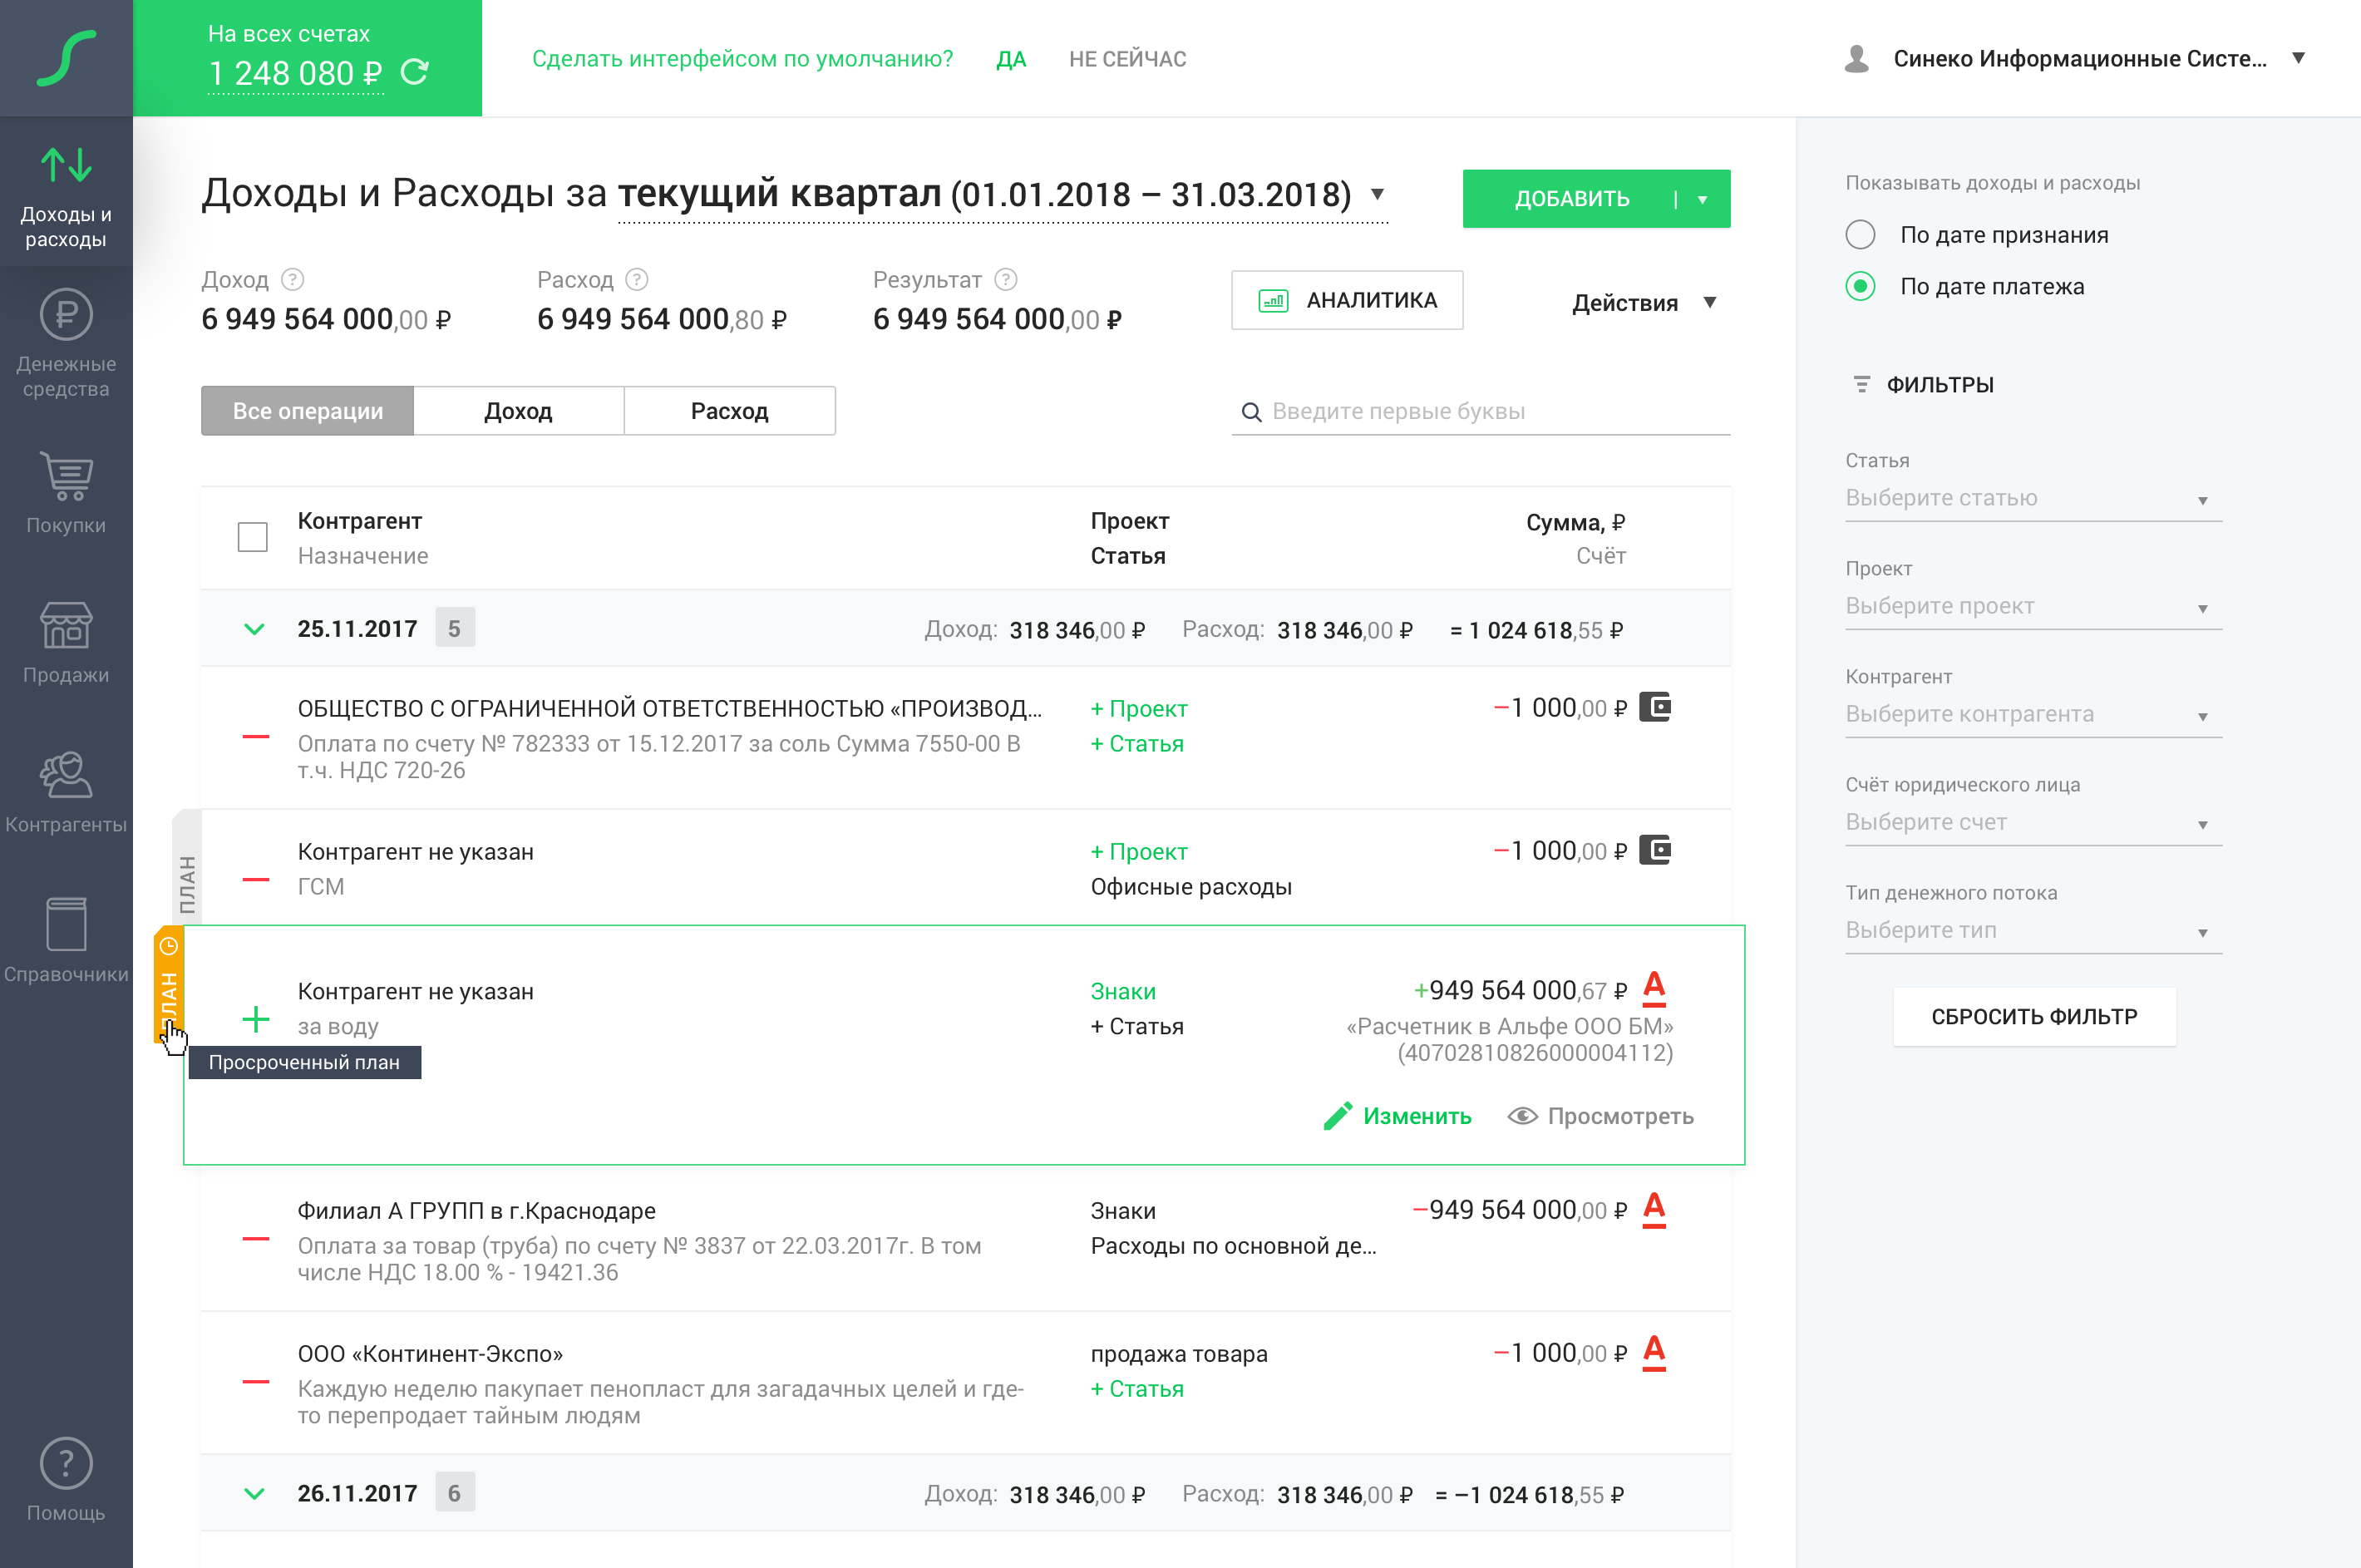Switch to the Доход tab

(518, 411)
